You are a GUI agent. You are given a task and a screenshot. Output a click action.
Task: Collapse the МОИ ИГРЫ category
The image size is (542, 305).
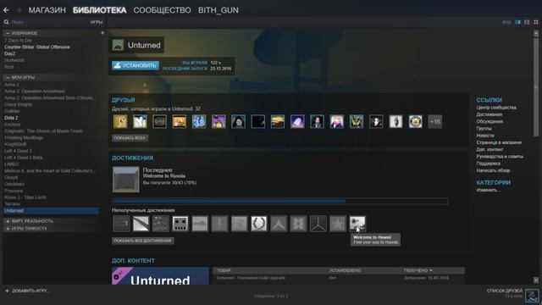click(x=8, y=77)
